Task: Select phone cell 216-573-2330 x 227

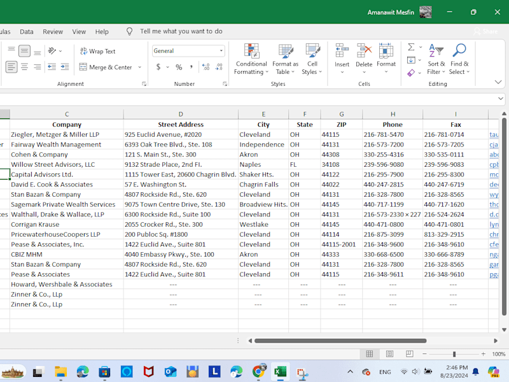Action: [x=393, y=215]
